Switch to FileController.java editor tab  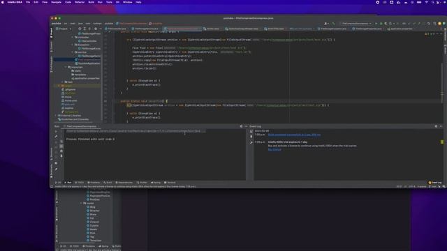coord(116,29)
